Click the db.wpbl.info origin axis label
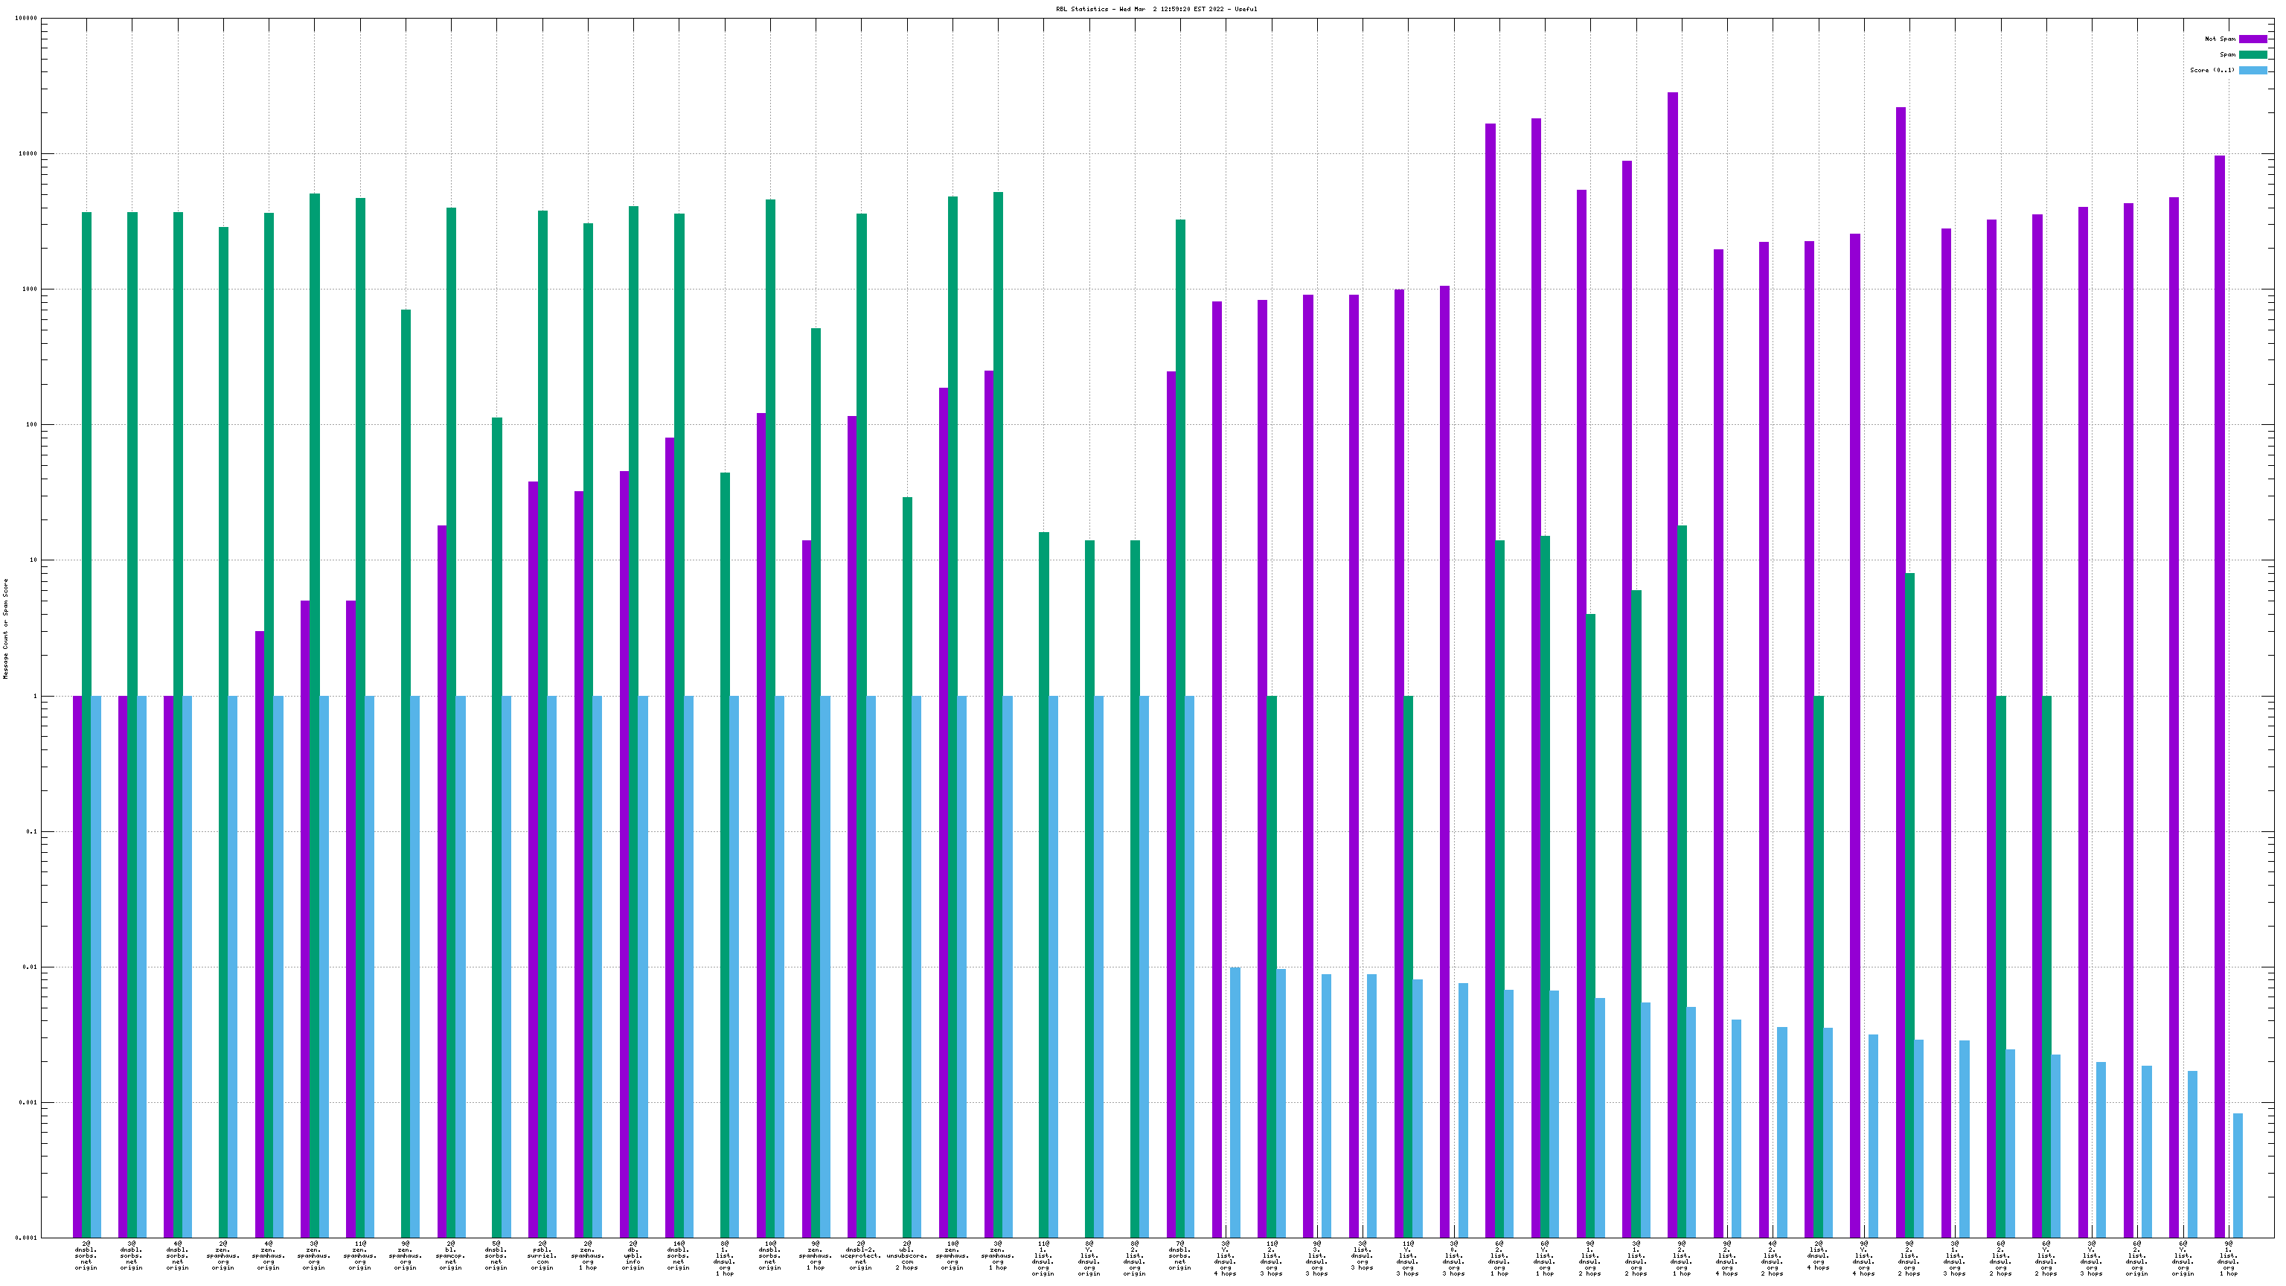This screenshot has height=1286, width=2286. tap(633, 1255)
